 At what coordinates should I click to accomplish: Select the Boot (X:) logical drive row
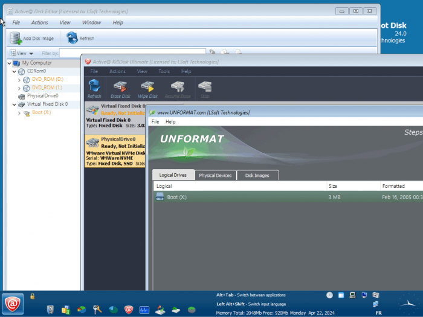[177, 197]
